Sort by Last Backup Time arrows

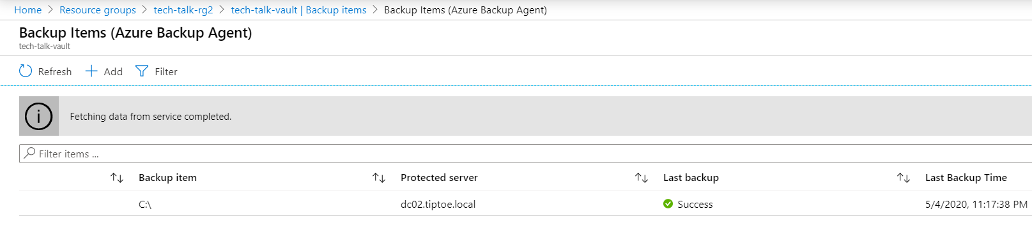tap(904, 178)
